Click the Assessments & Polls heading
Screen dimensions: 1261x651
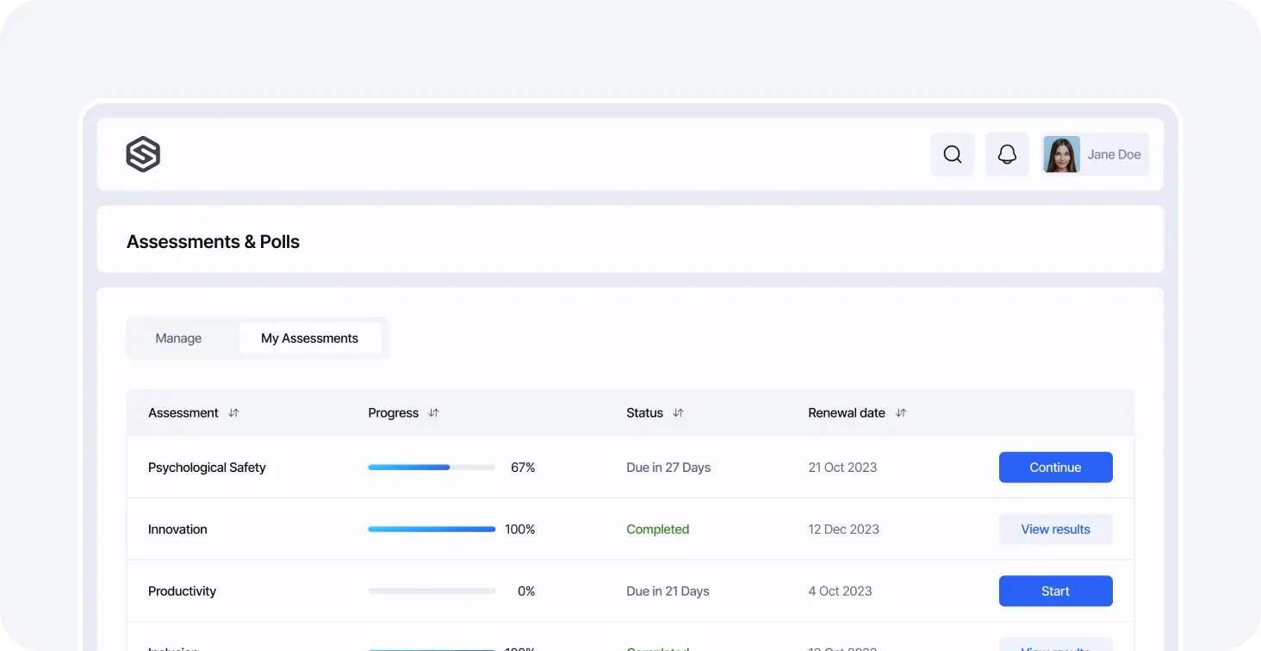(x=213, y=242)
